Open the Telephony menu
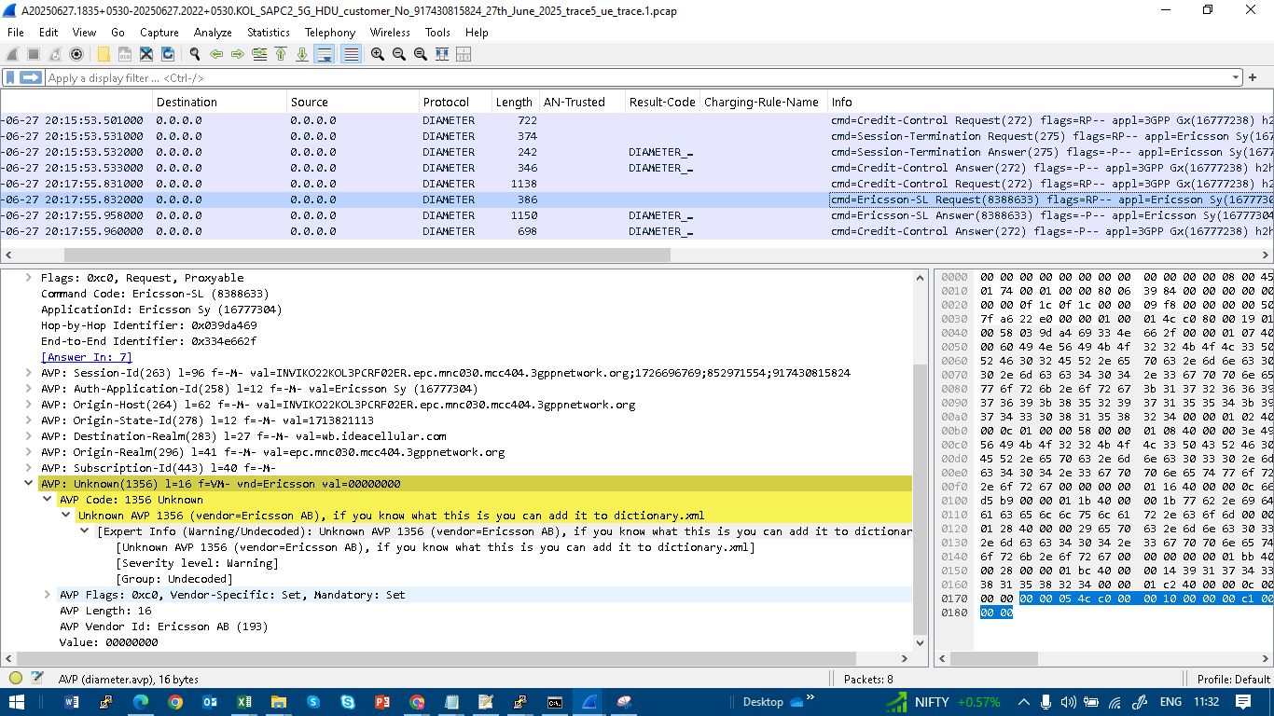This screenshot has width=1274, height=716. point(330,32)
